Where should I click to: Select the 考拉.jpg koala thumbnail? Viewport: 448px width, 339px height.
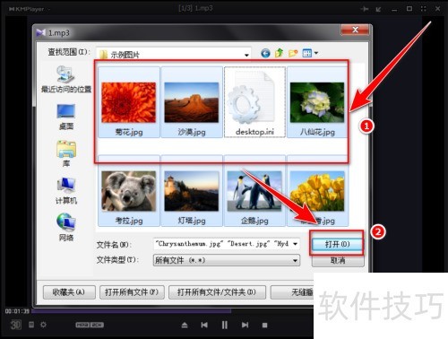[x=129, y=191]
